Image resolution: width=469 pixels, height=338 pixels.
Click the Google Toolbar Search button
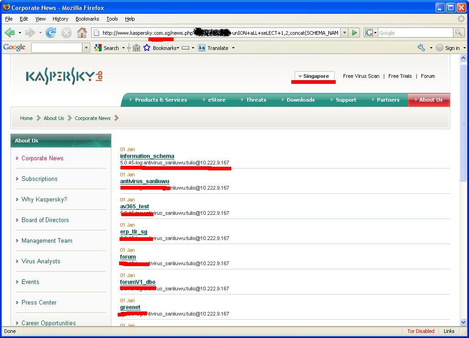tap(106, 48)
